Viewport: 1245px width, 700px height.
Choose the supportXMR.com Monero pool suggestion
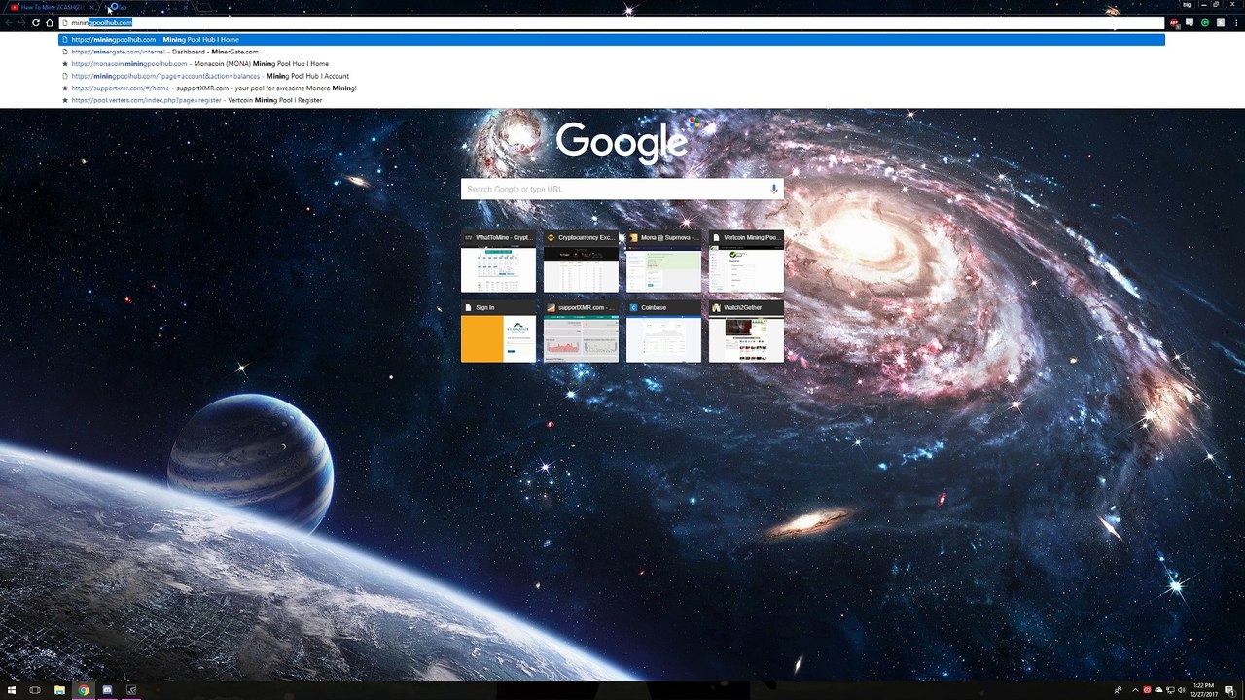point(611,88)
